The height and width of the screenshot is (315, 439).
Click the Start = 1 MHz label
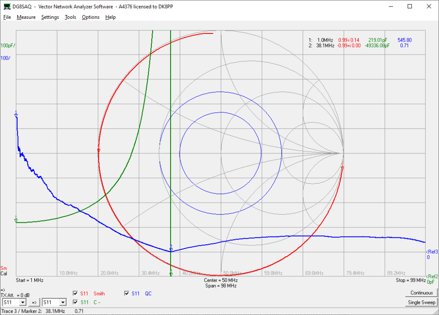(x=30, y=280)
